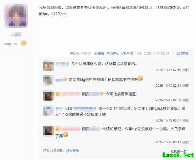Image resolution: width=196 pixels, height=160 pixels.
Task: Click 回复 next to the 02:54 timestamp
Action: pos(186,86)
